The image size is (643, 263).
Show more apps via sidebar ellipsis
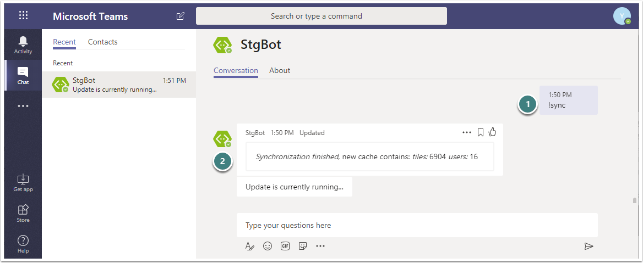(23, 106)
